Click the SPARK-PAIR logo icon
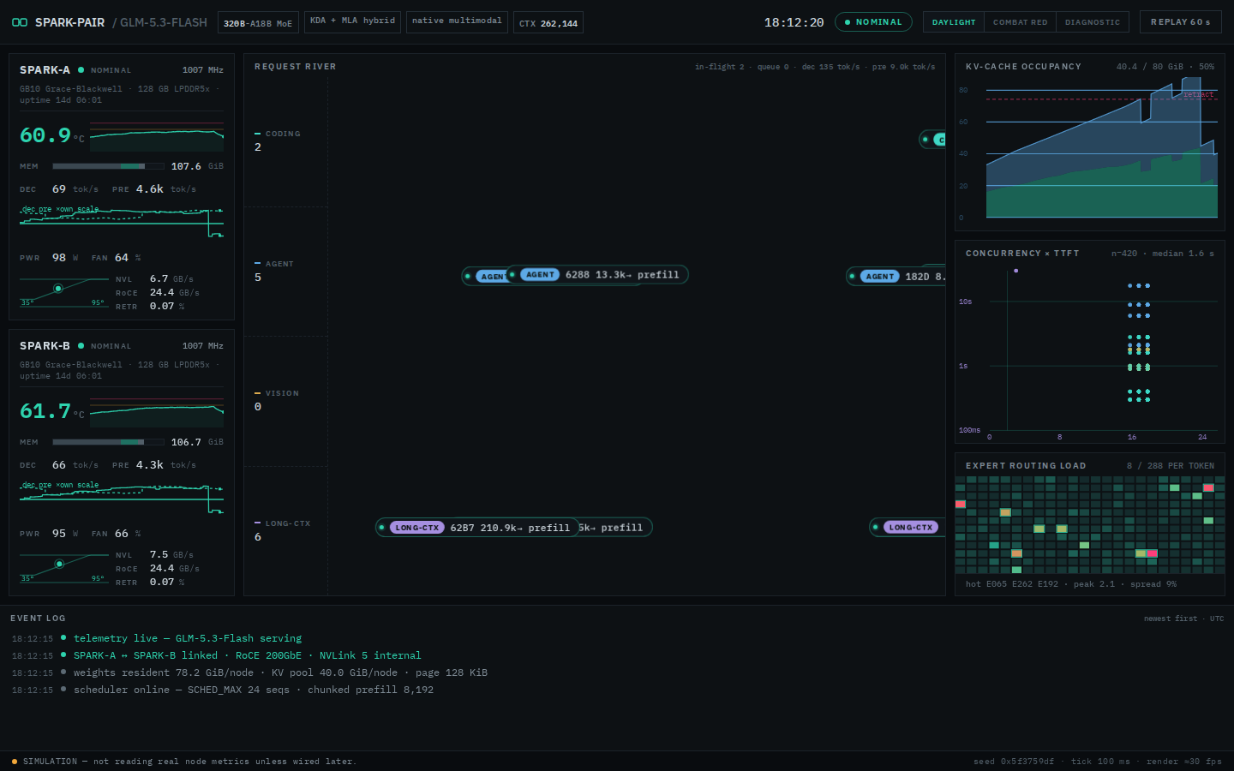Screen dimensions: 1234x771 (19, 22)
